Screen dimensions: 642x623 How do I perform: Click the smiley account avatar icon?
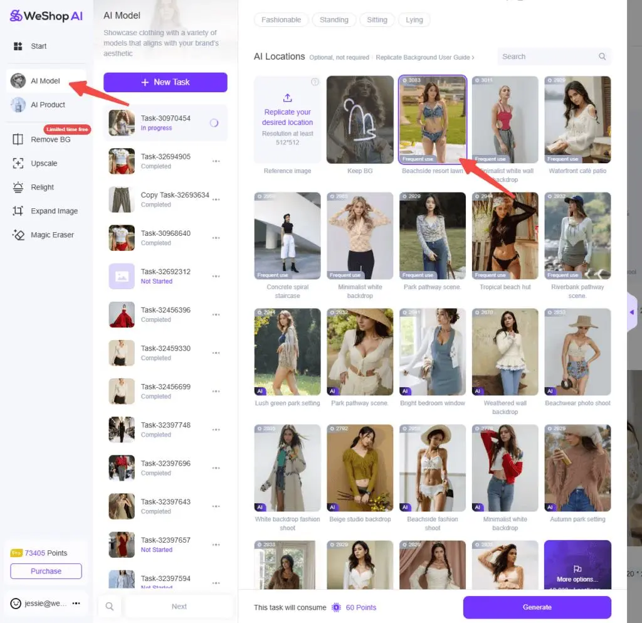[x=16, y=604]
